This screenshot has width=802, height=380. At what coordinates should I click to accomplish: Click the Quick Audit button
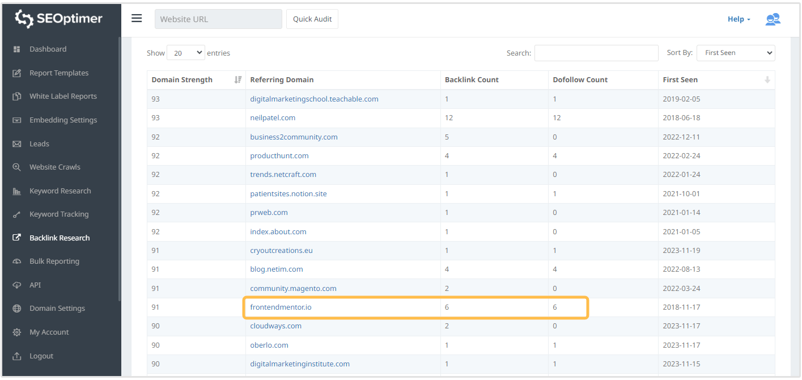pos(312,19)
